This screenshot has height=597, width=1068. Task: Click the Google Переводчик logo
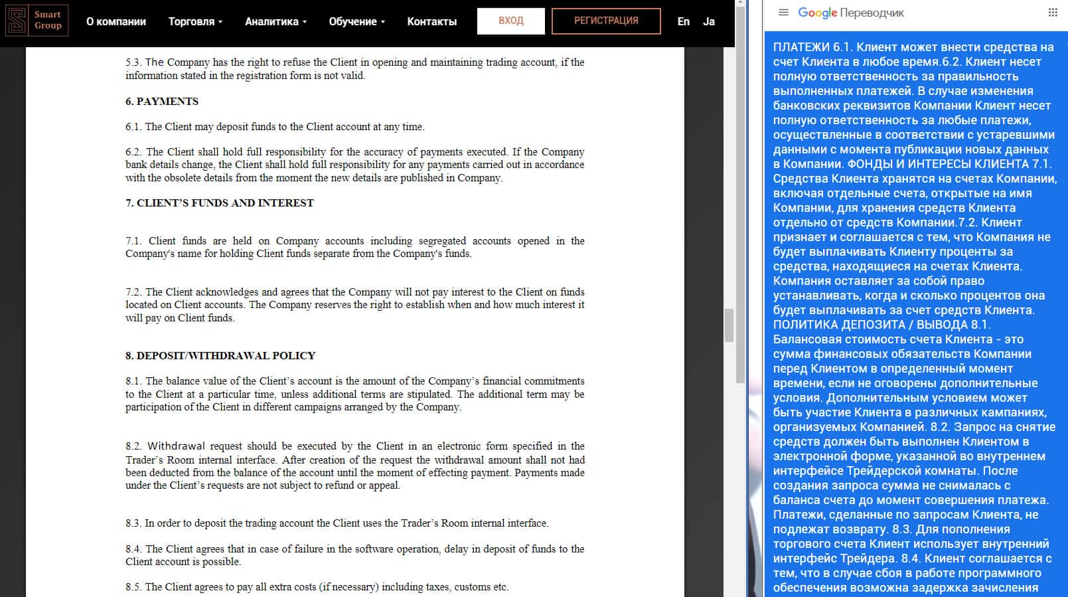[x=851, y=13]
